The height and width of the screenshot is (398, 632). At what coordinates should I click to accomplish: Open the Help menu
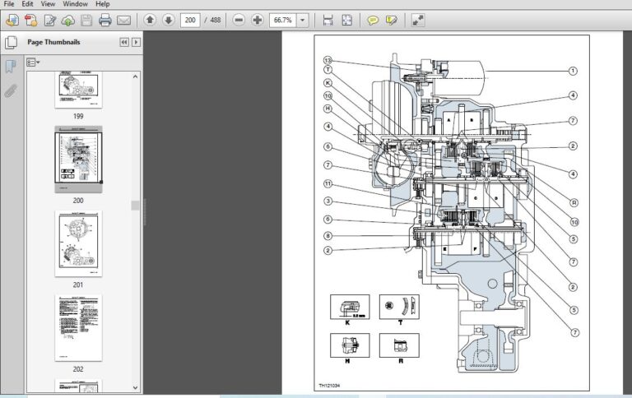pos(102,4)
